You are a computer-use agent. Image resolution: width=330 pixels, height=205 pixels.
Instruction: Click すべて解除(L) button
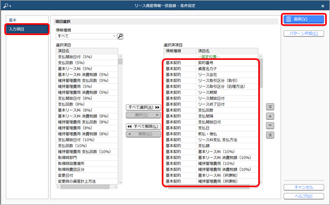click(x=143, y=126)
